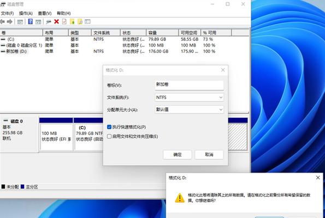Image resolution: width=325 pixels, height=218 pixels.
Task: Click the last toolbar icon showing a list view
Action: (88, 21)
